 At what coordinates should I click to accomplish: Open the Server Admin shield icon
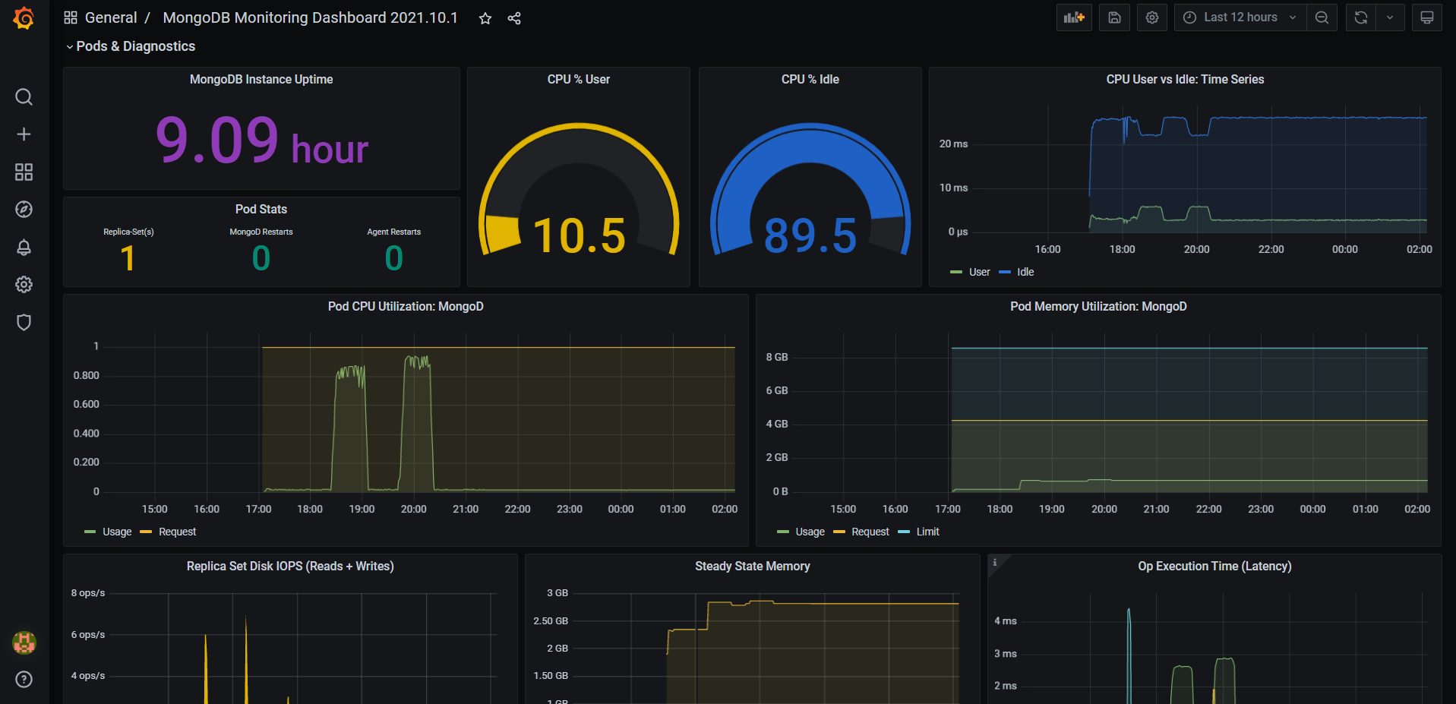24,323
